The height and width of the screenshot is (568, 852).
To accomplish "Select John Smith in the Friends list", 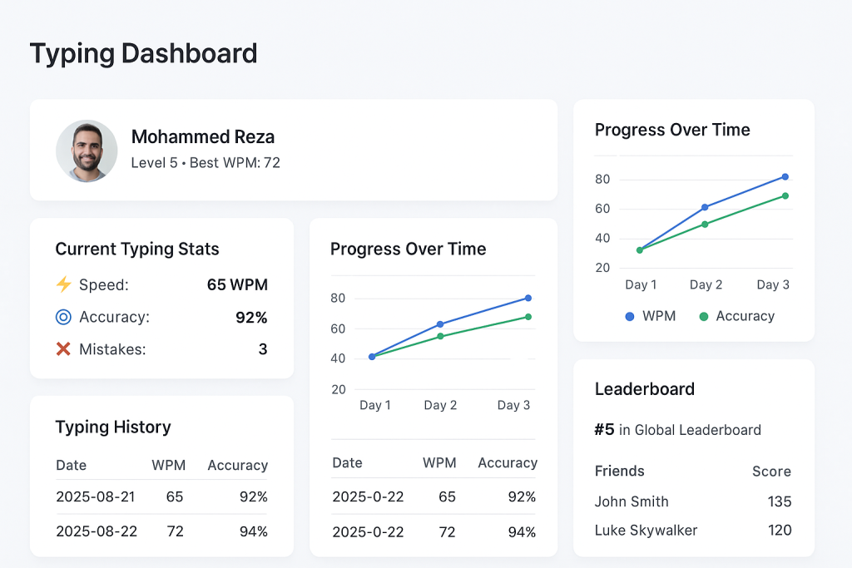I will point(632,501).
